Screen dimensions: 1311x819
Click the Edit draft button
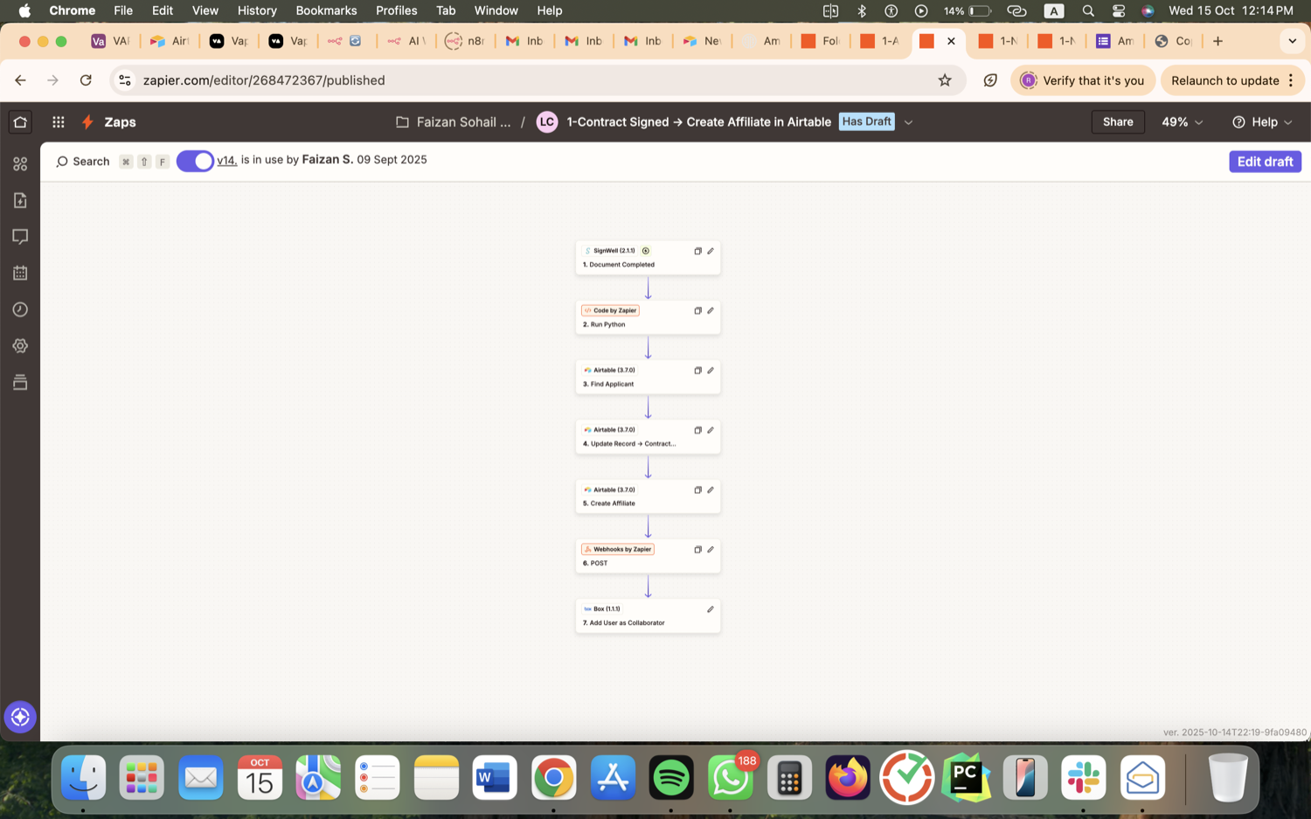1265,162
